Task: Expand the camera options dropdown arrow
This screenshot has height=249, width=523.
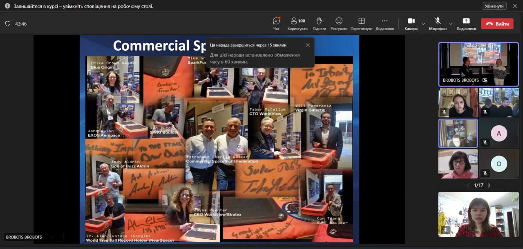Action: pyautogui.click(x=423, y=24)
